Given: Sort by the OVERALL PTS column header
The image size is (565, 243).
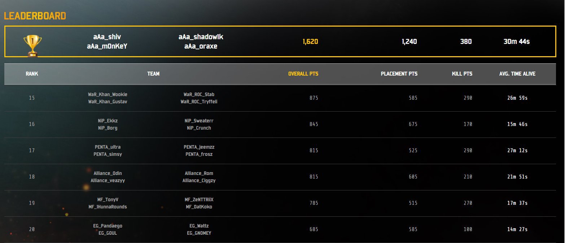Looking at the screenshot, I should (303, 74).
